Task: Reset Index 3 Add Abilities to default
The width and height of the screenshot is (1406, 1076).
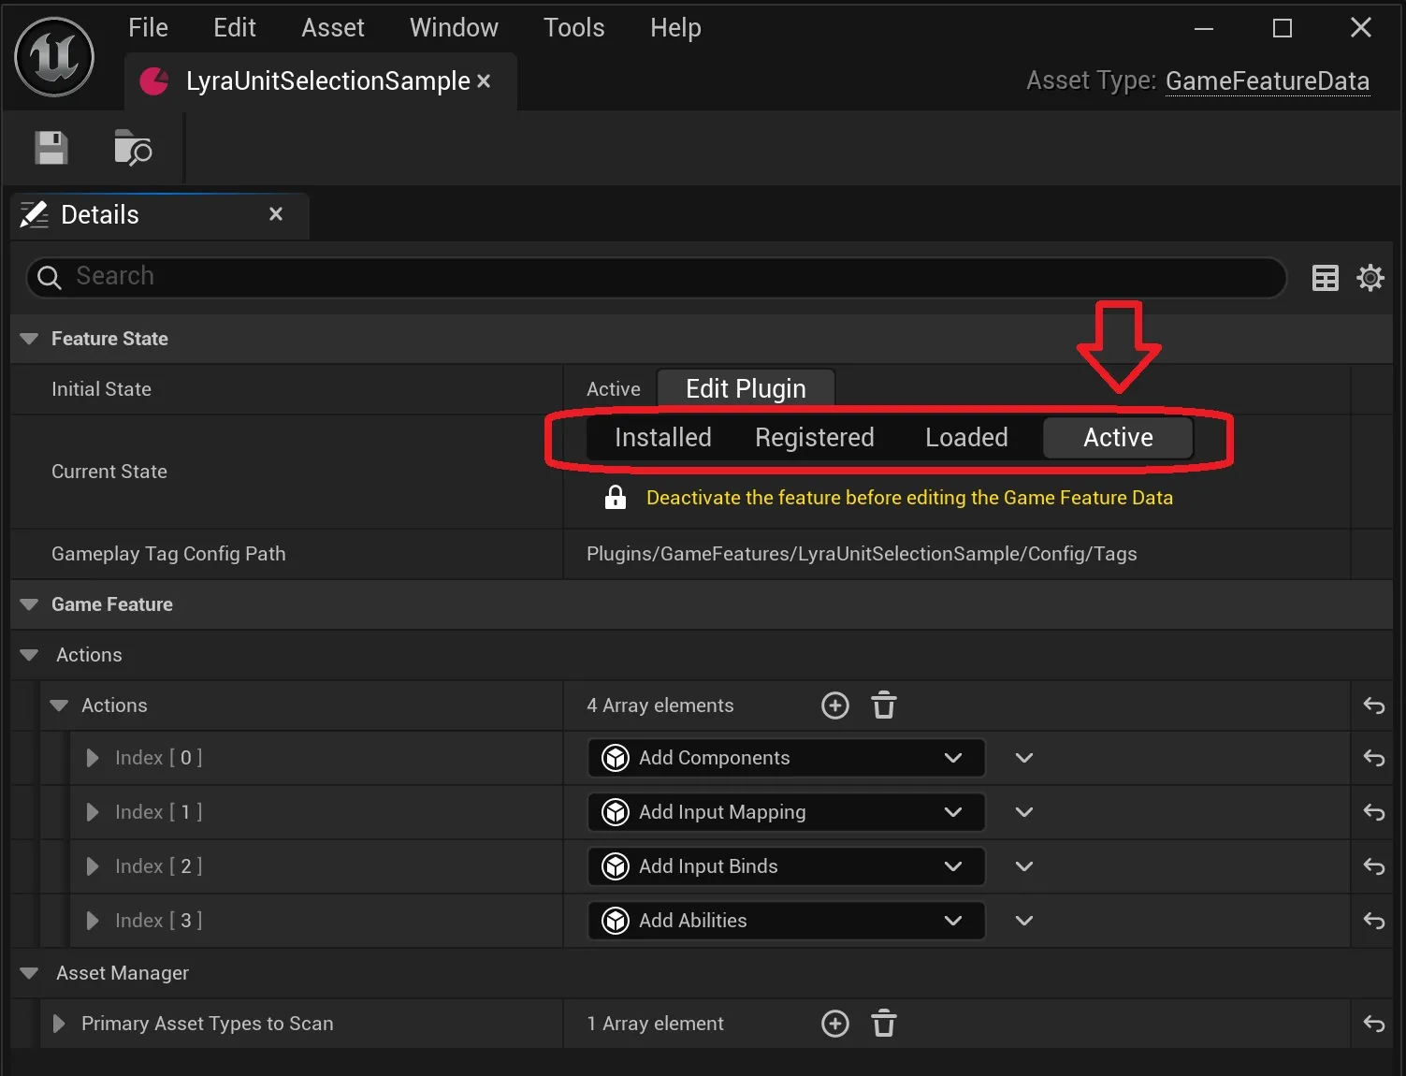Action: [1373, 921]
